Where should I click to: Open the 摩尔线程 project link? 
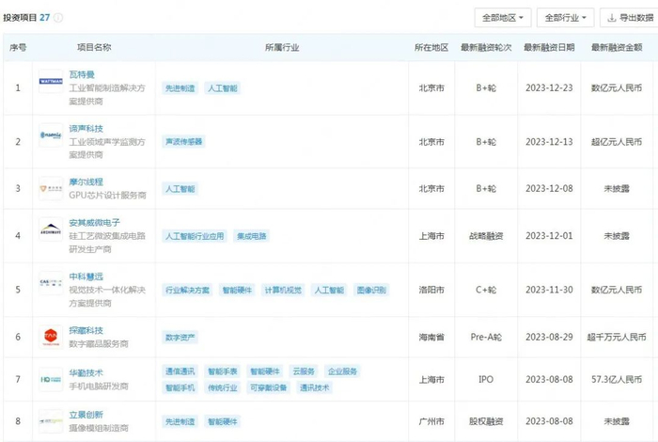point(86,182)
